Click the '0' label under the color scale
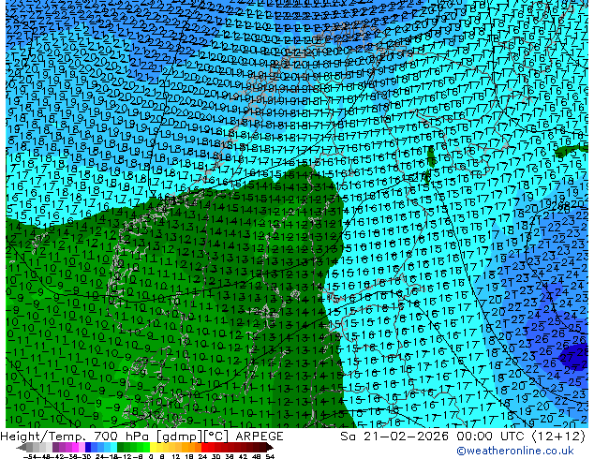Screen dimensions: 594x459 (152, 456)
